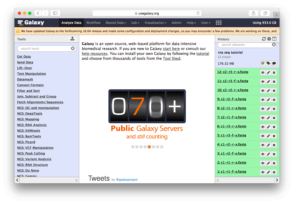This screenshot has width=294, height=204.
Task: Open the Shared Data dropdown
Action: tap(116, 23)
